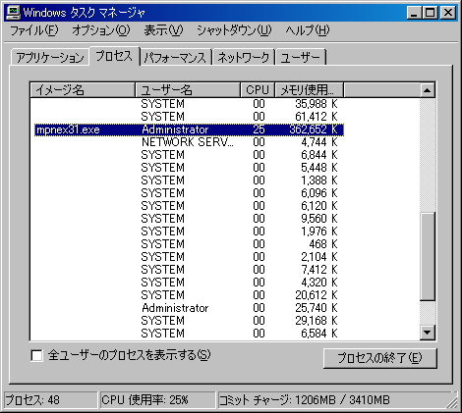Image resolution: width=462 pixels, height=413 pixels.
Task: Open the シャットダウン(U) menu
Action: click(x=234, y=30)
